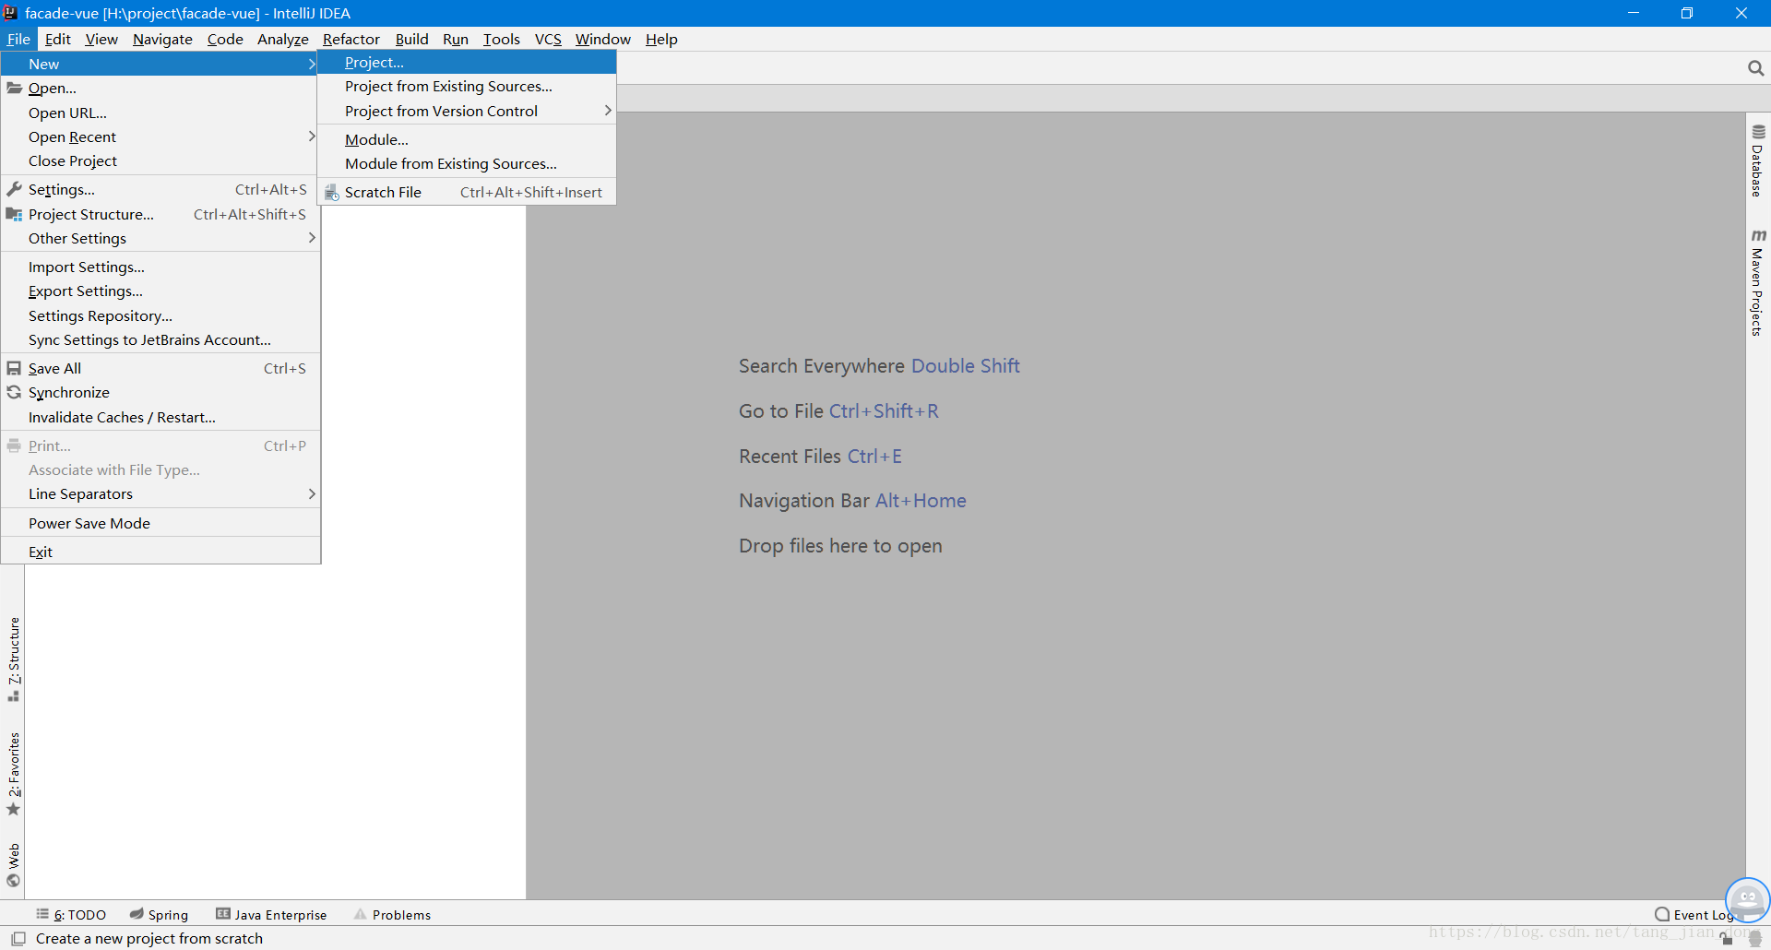Open the Event Log button
This screenshot has height=950, width=1771.
coord(1694,914)
